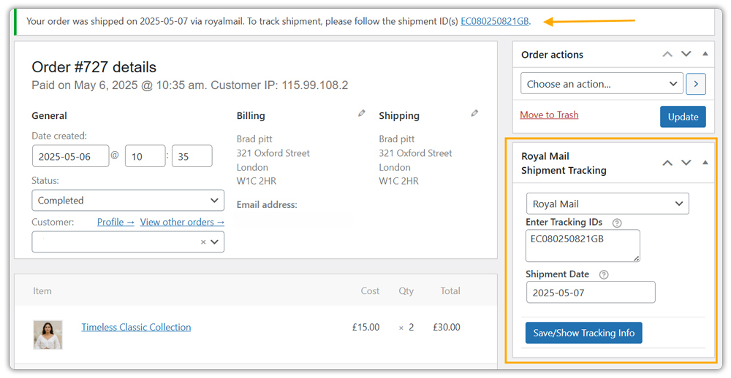
Task: Open the order Status dropdown
Action: pyautogui.click(x=128, y=201)
